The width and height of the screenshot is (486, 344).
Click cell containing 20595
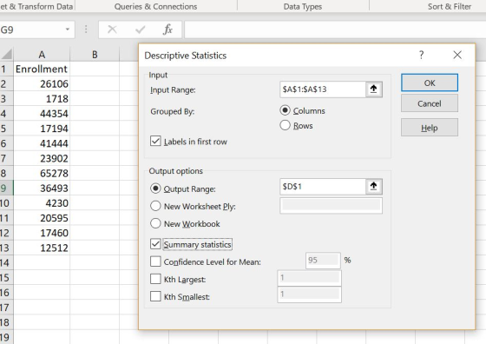[x=42, y=218]
